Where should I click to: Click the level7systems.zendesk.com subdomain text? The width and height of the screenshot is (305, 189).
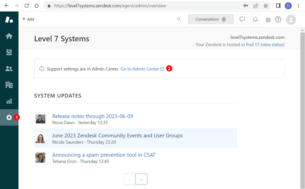[257, 37]
